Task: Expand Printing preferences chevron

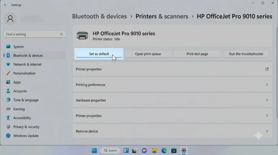Action: [x=267, y=85]
